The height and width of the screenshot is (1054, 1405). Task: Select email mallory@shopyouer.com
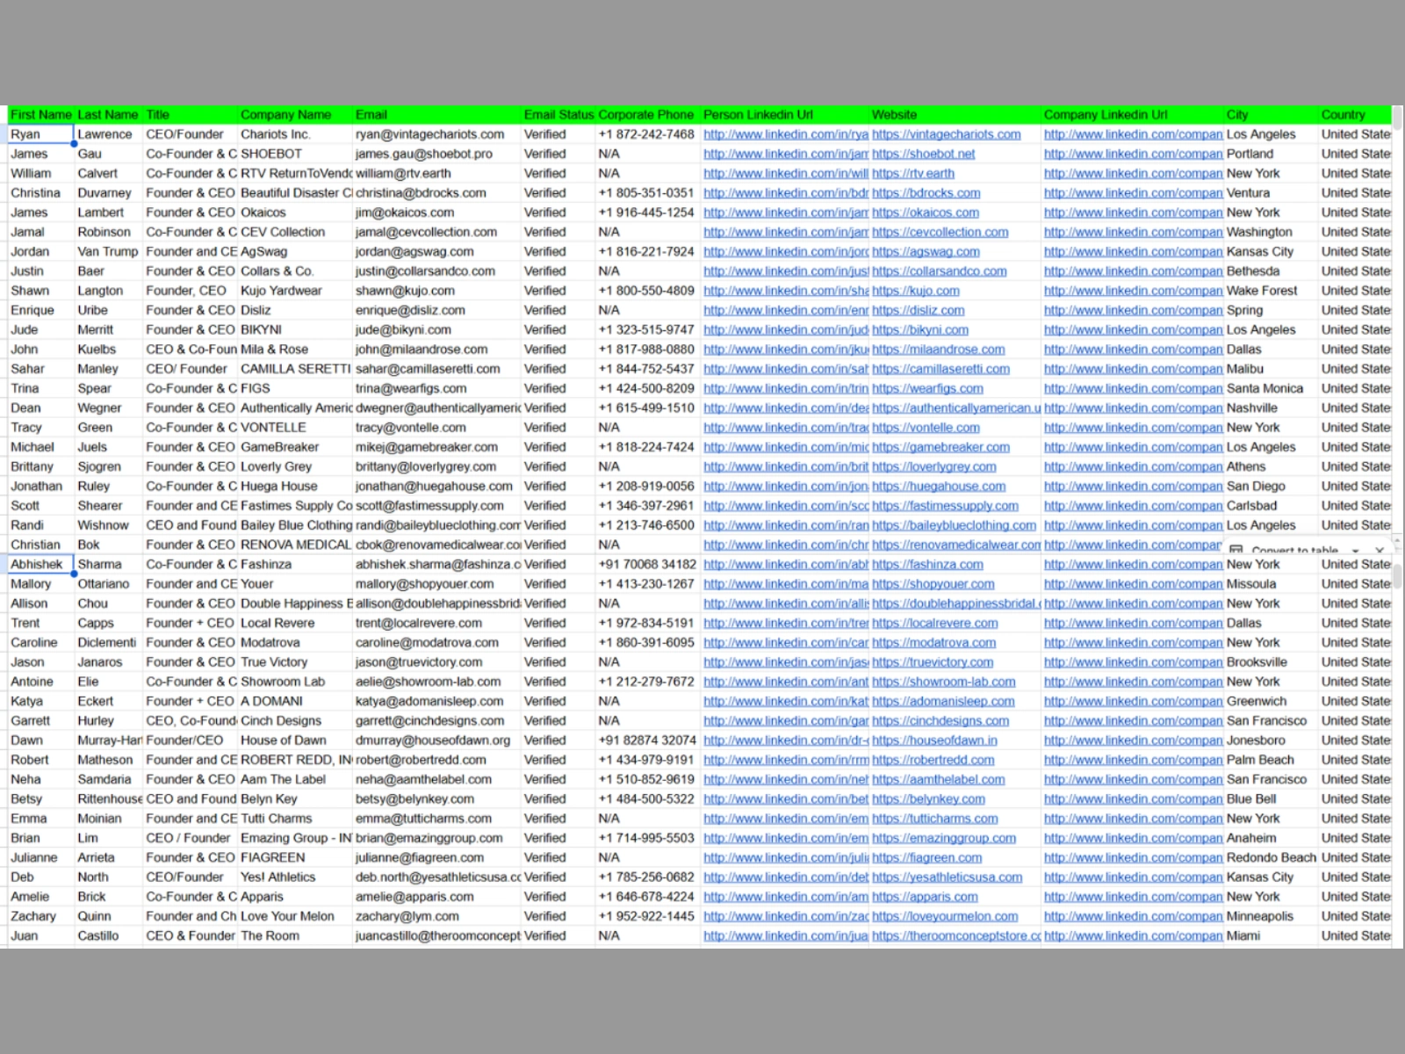point(437,584)
